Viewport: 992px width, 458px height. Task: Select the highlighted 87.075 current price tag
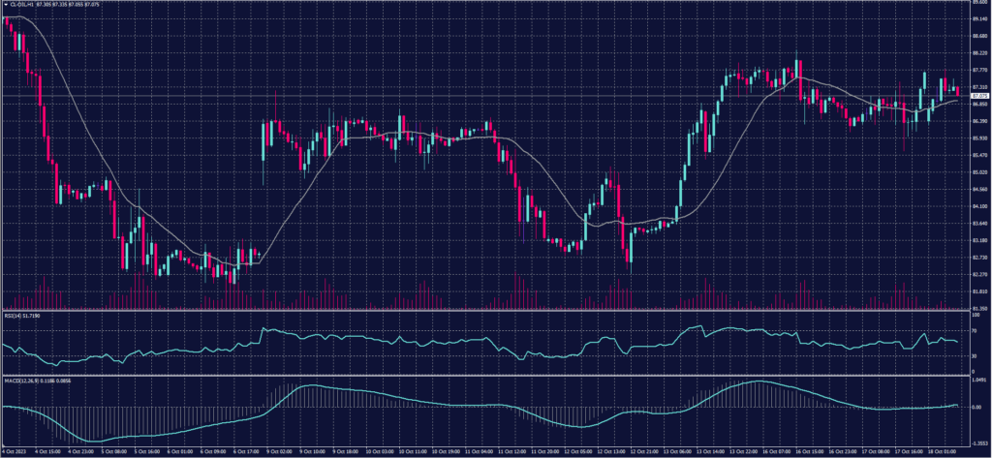coord(979,97)
